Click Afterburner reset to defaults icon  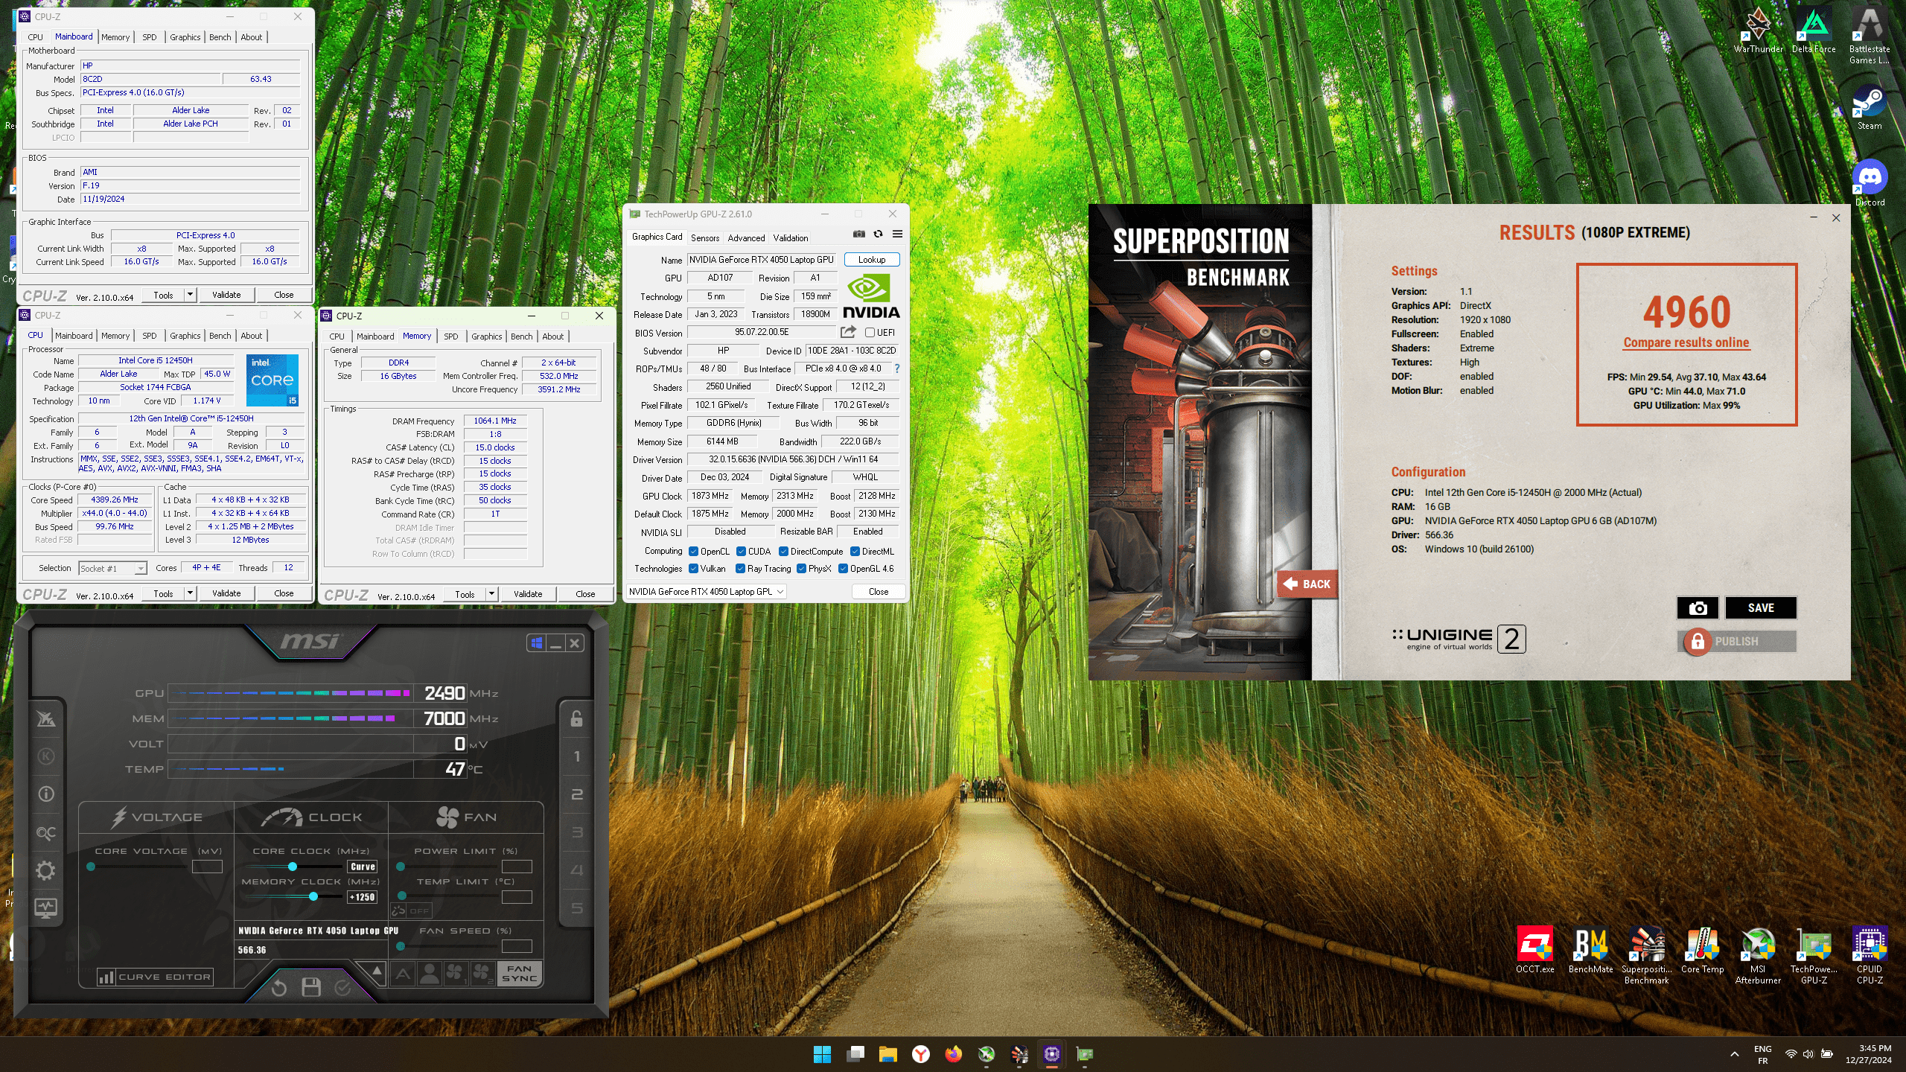click(x=278, y=988)
